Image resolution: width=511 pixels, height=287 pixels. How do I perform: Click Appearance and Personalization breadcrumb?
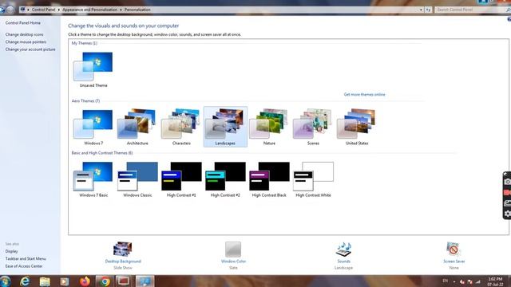click(89, 10)
